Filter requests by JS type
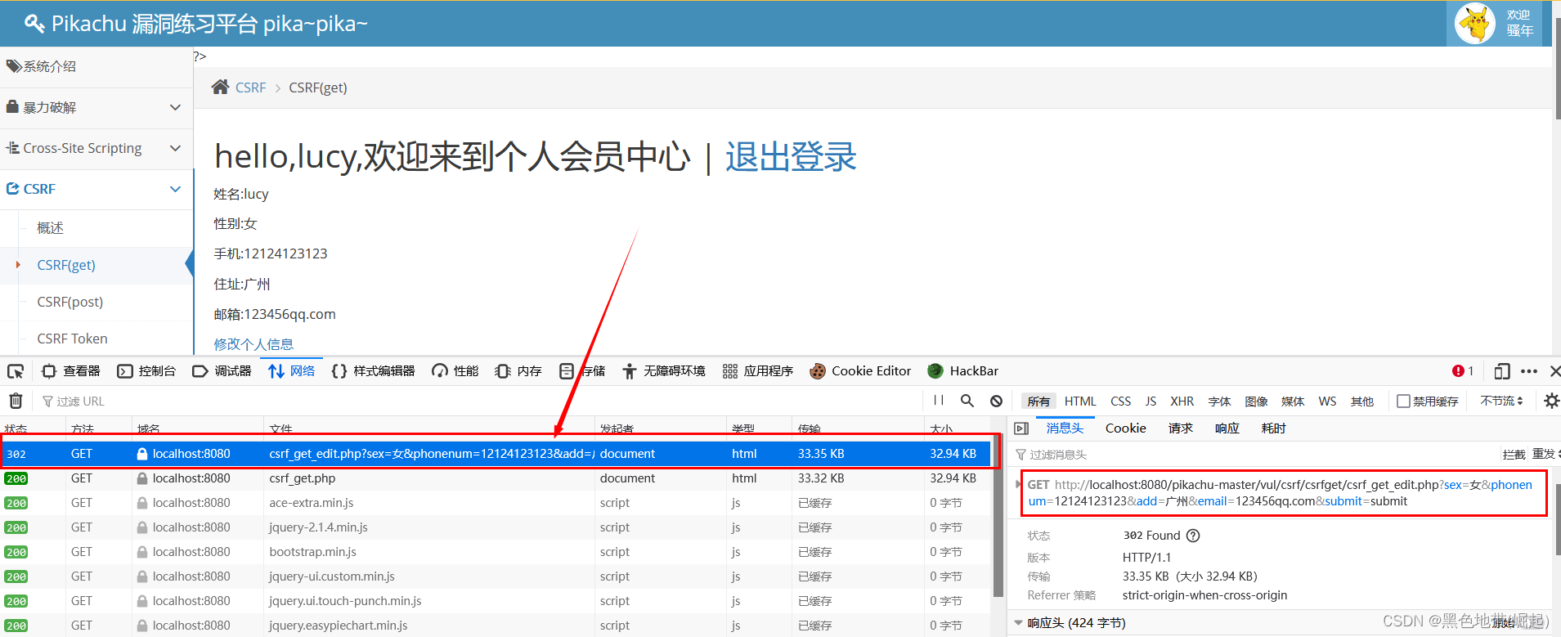1561x637 pixels. click(x=1151, y=401)
